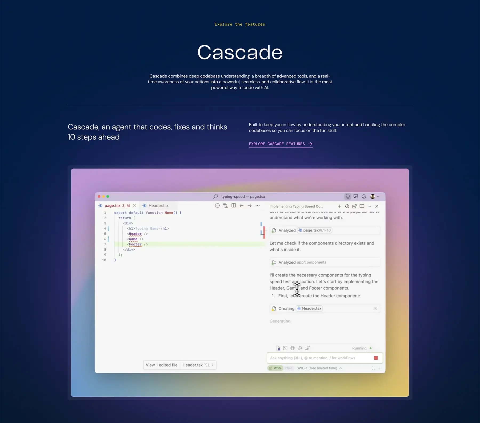Click the Typing Game h1 line
This screenshot has height=423, width=480.
(148, 229)
